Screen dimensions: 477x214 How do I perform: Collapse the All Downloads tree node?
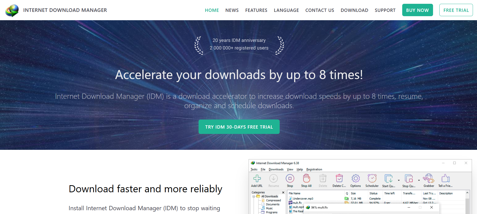coord(254,196)
